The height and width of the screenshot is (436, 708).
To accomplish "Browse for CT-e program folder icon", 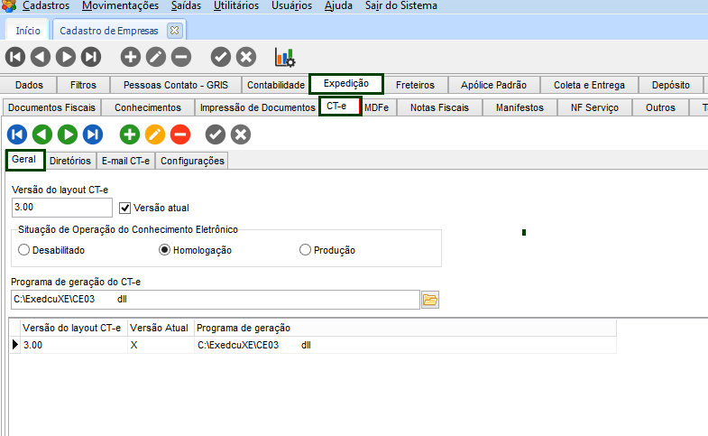I will (430, 300).
